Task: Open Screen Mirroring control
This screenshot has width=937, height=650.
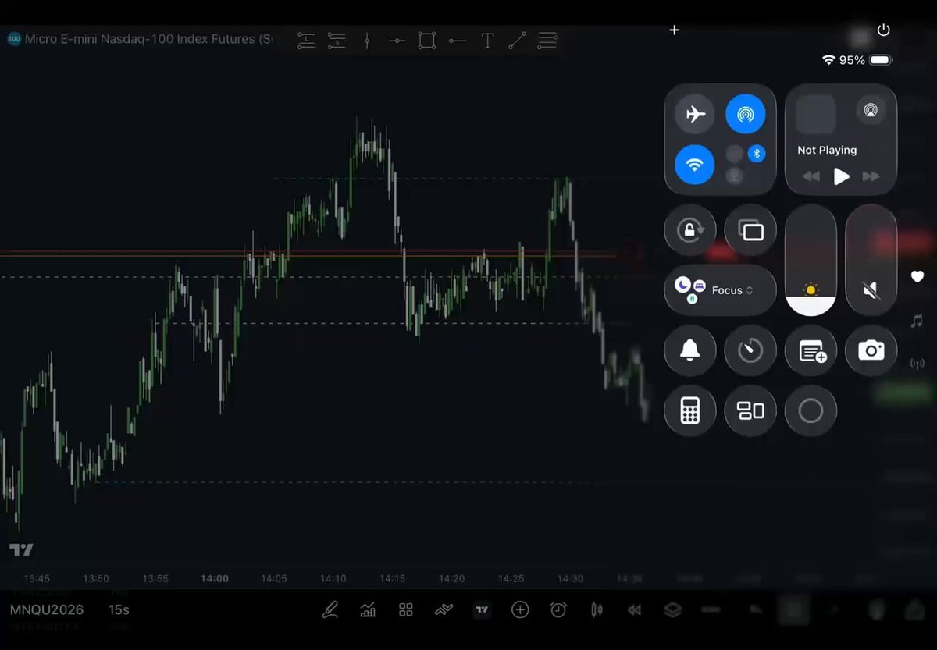Action: [750, 230]
